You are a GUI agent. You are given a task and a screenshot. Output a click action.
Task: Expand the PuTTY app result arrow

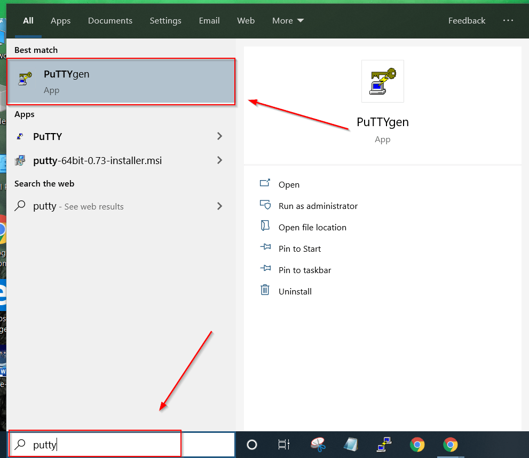point(219,136)
